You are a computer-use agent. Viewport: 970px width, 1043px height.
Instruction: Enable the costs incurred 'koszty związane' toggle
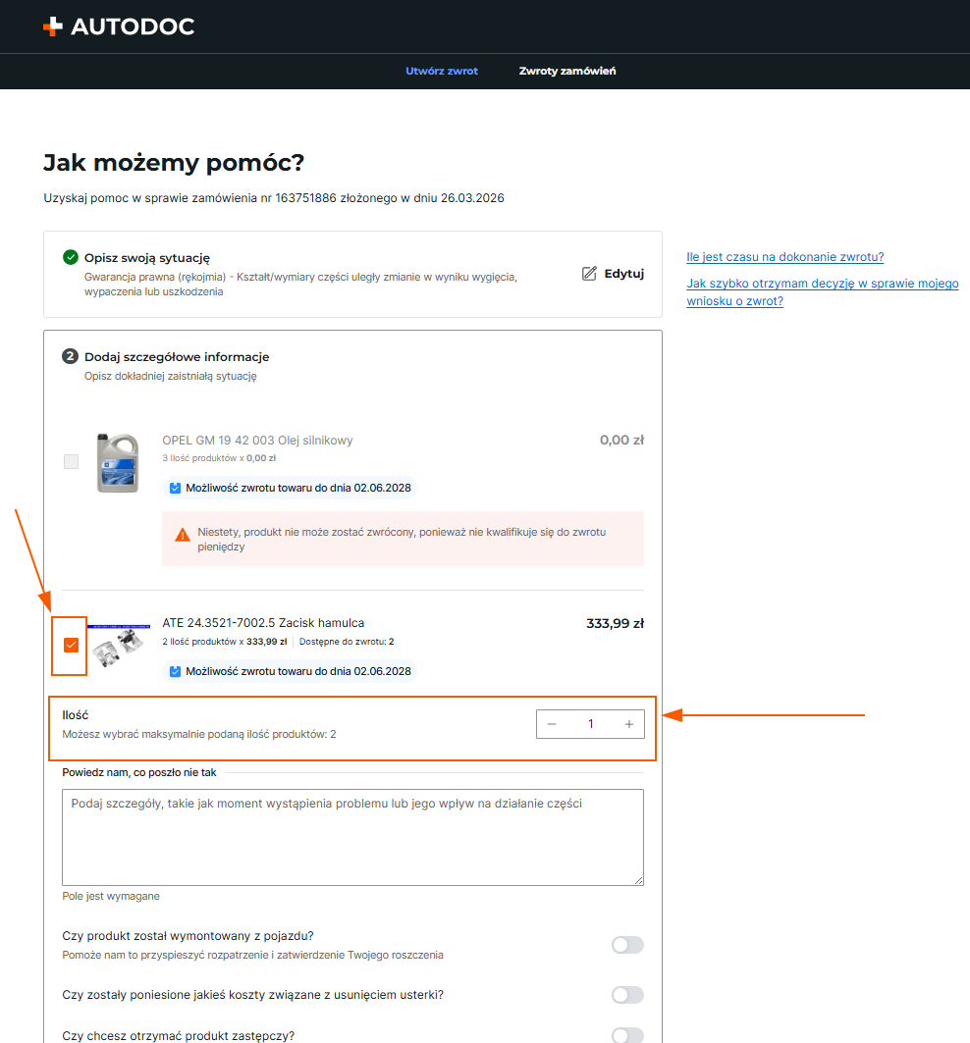tap(627, 995)
